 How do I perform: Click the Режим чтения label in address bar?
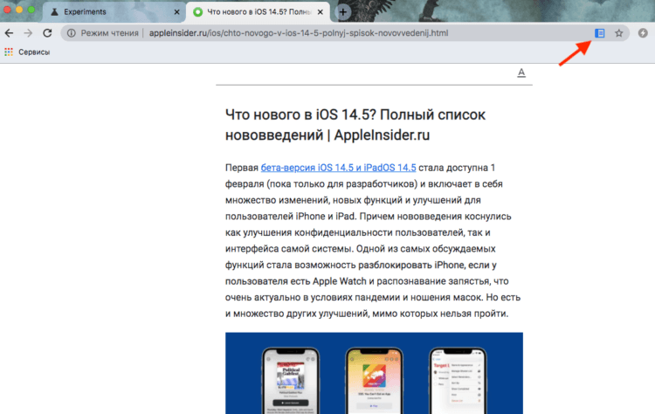(x=109, y=33)
